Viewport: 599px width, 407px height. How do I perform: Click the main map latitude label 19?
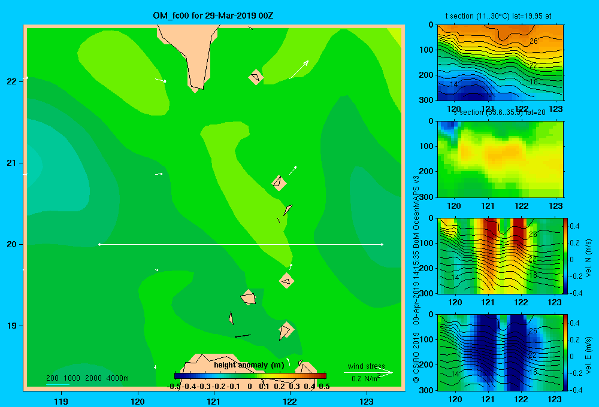coord(11,326)
